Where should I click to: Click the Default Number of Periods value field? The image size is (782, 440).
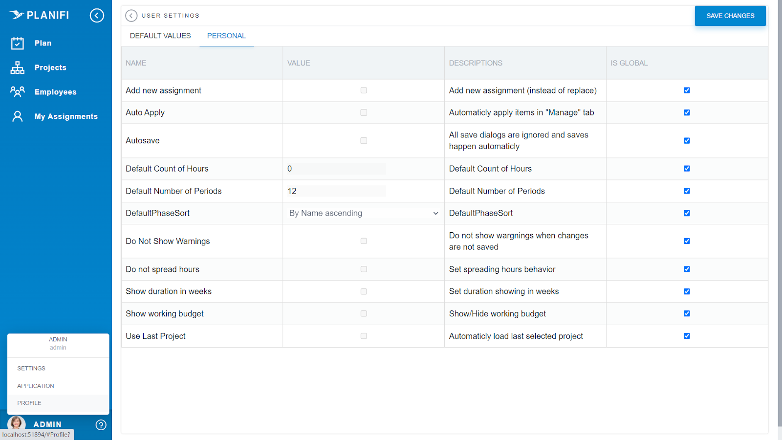336,191
